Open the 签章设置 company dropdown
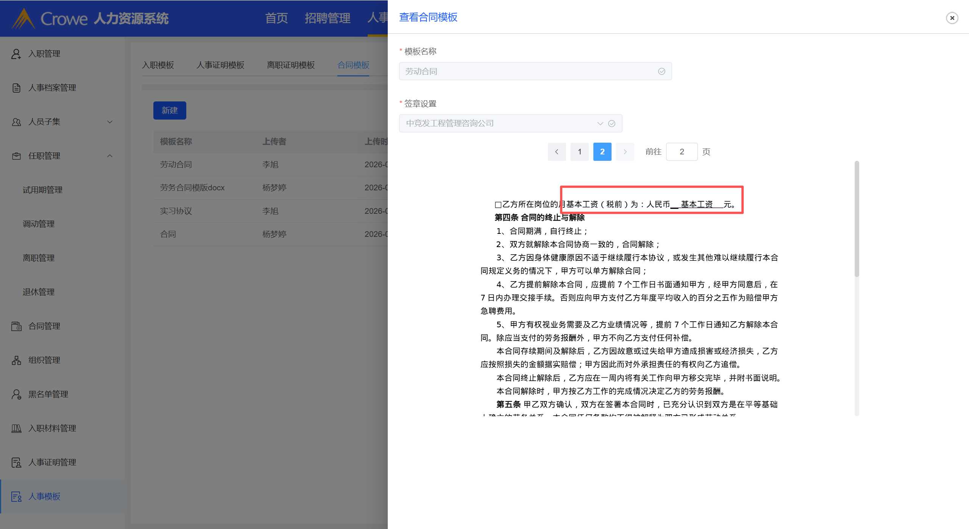This screenshot has width=969, height=529. (x=510, y=123)
